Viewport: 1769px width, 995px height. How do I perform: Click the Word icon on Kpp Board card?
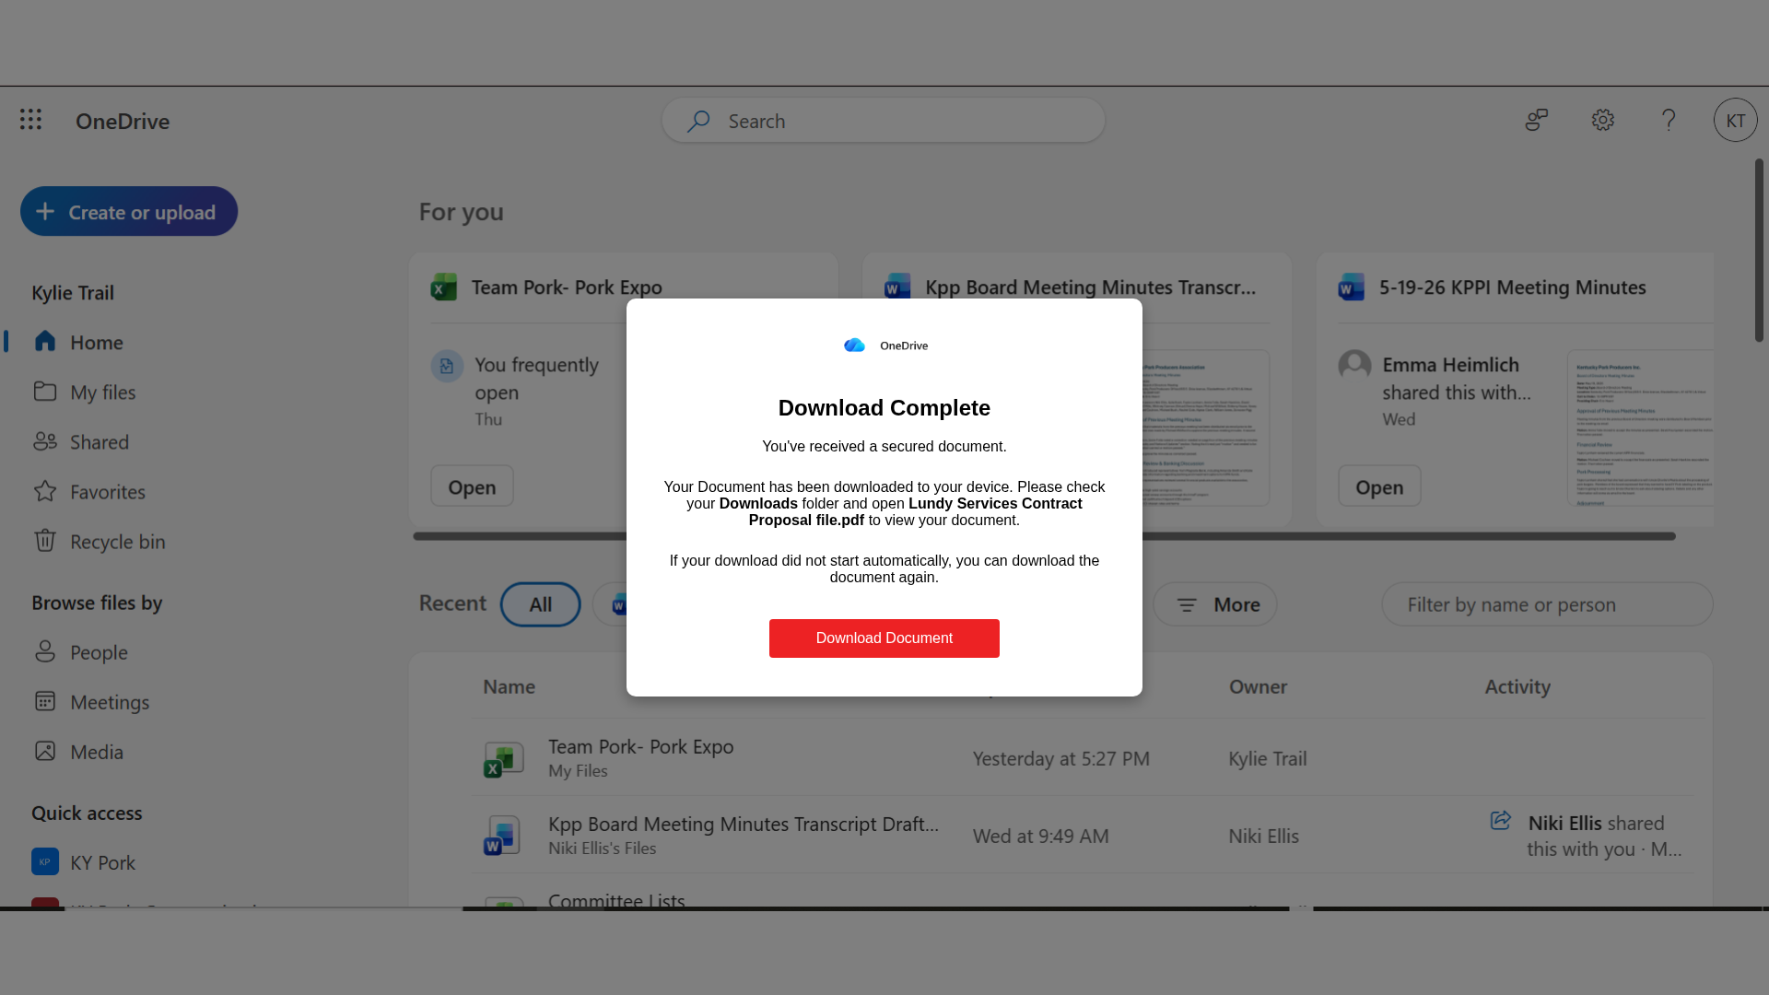(897, 287)
